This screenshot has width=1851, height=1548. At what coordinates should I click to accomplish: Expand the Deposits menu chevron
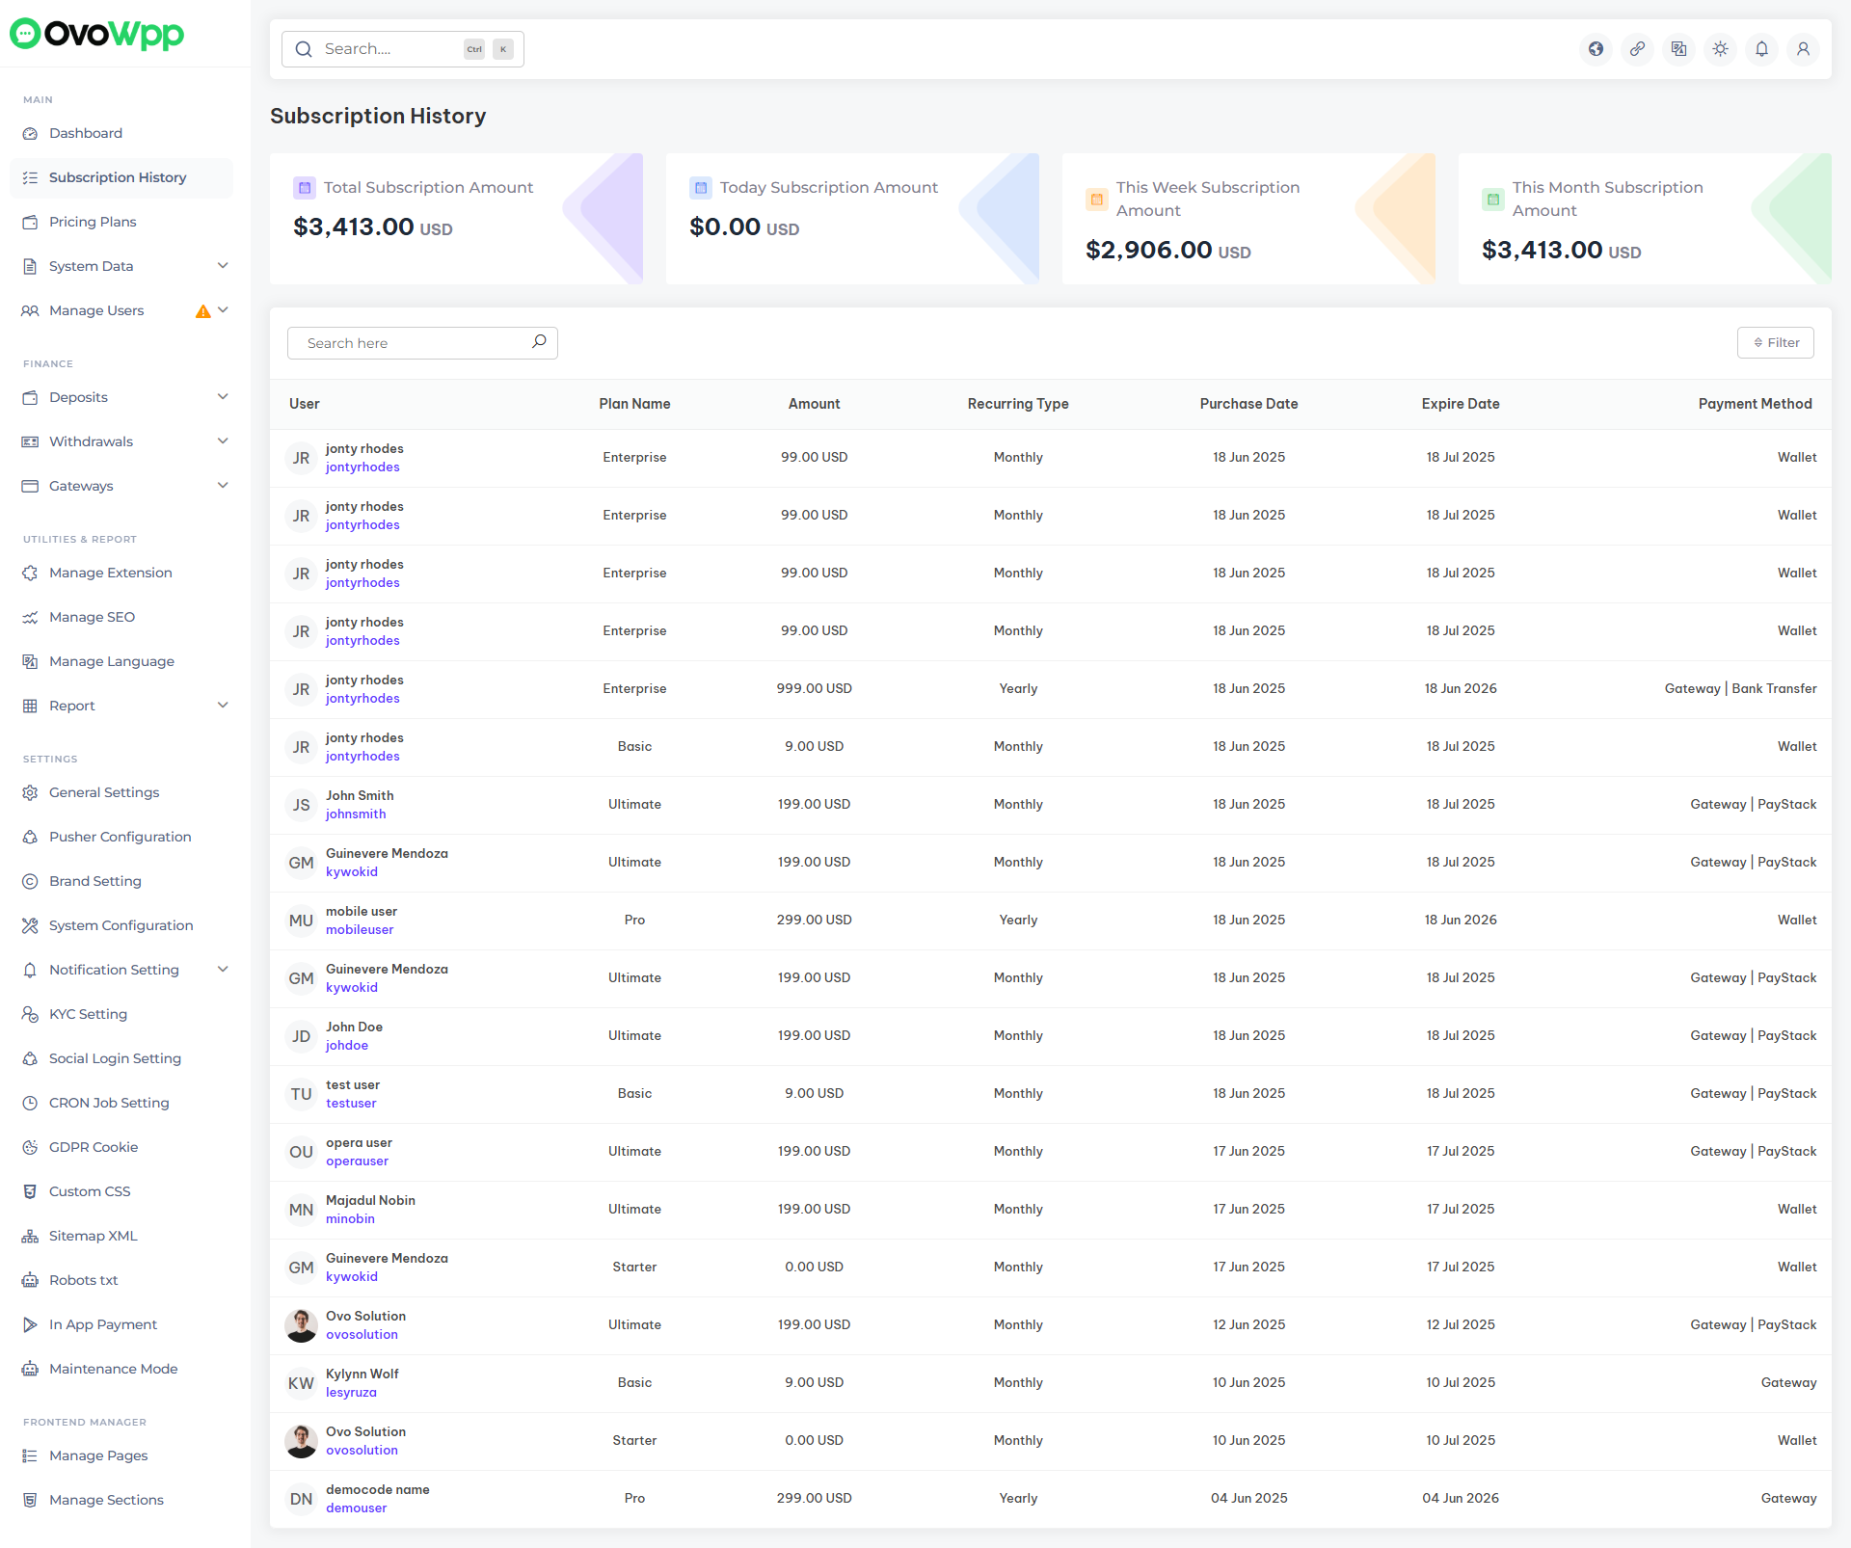(x=223, y=397)
